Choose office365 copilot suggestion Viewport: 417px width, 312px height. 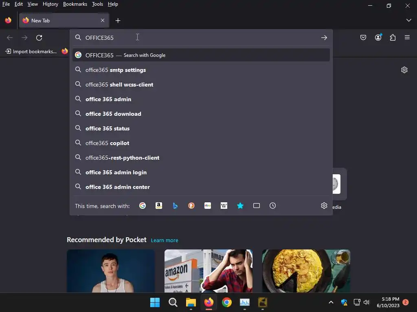coord(201,143)
